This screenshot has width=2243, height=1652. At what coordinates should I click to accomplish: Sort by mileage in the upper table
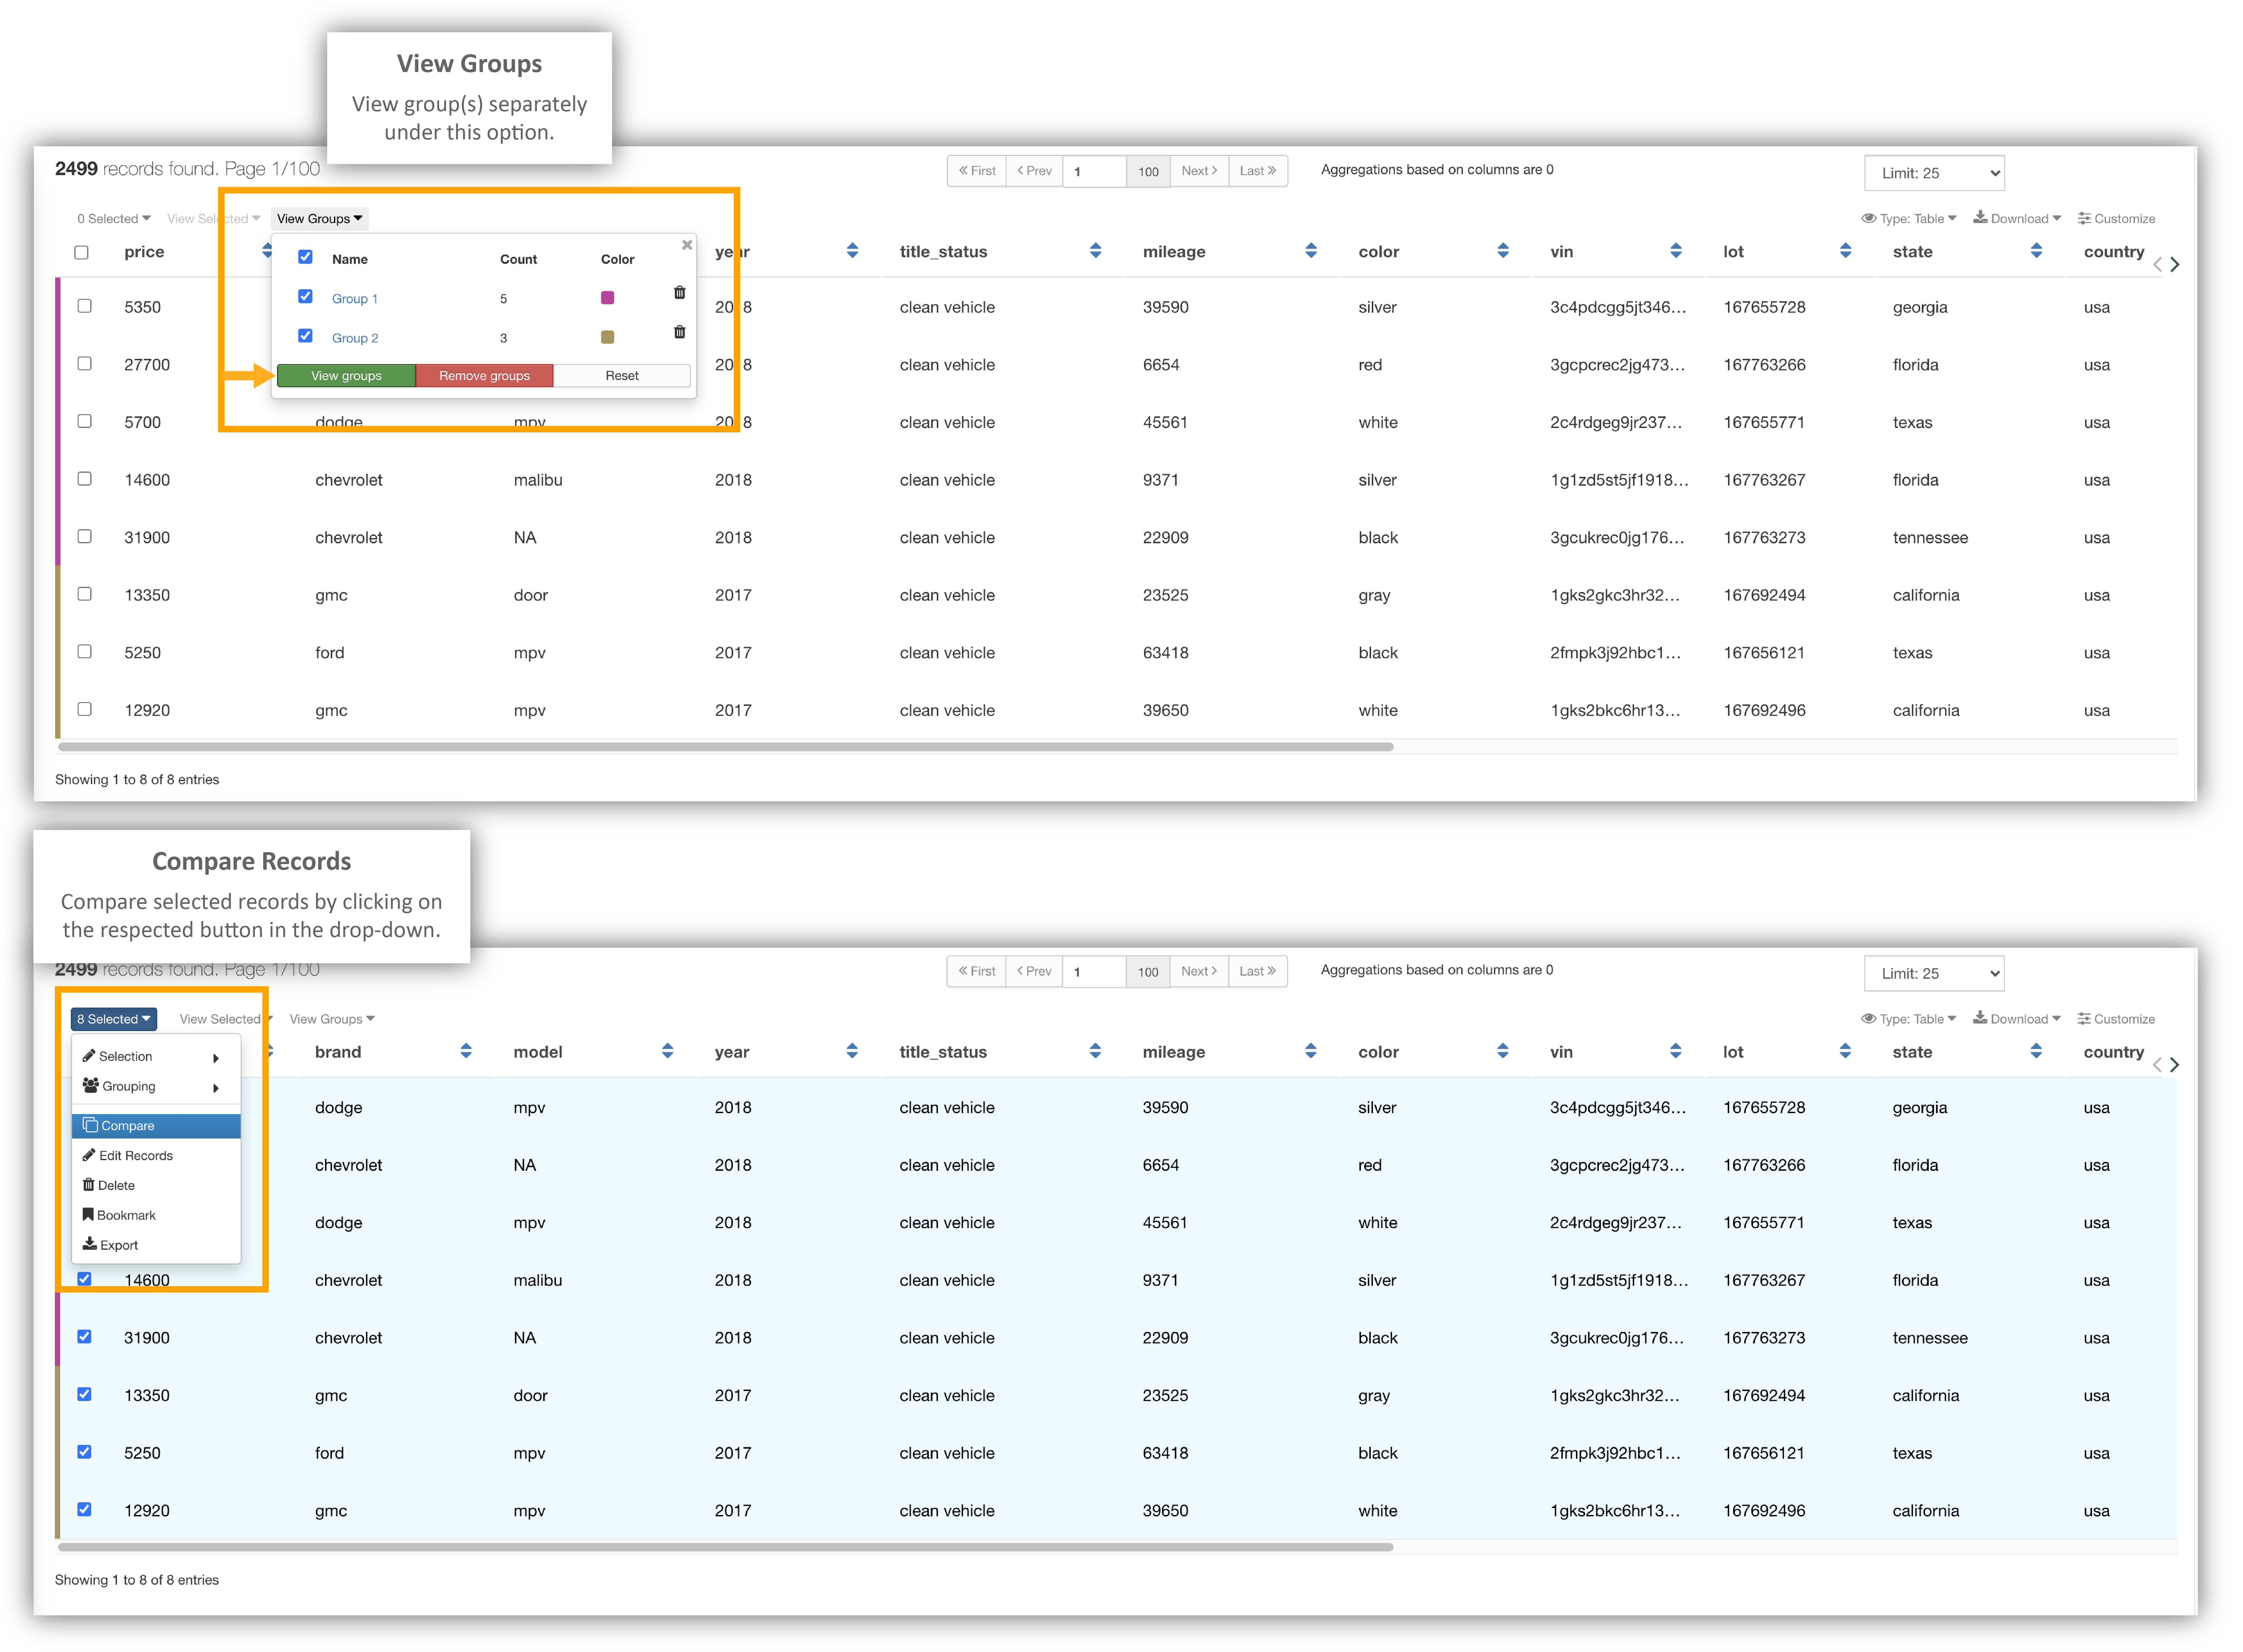1311,251
